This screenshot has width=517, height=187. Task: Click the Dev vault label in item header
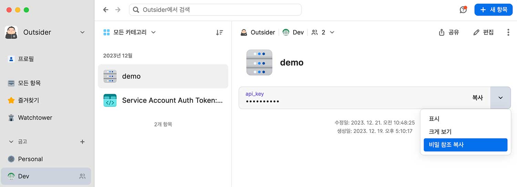click(x=293, y=32)
